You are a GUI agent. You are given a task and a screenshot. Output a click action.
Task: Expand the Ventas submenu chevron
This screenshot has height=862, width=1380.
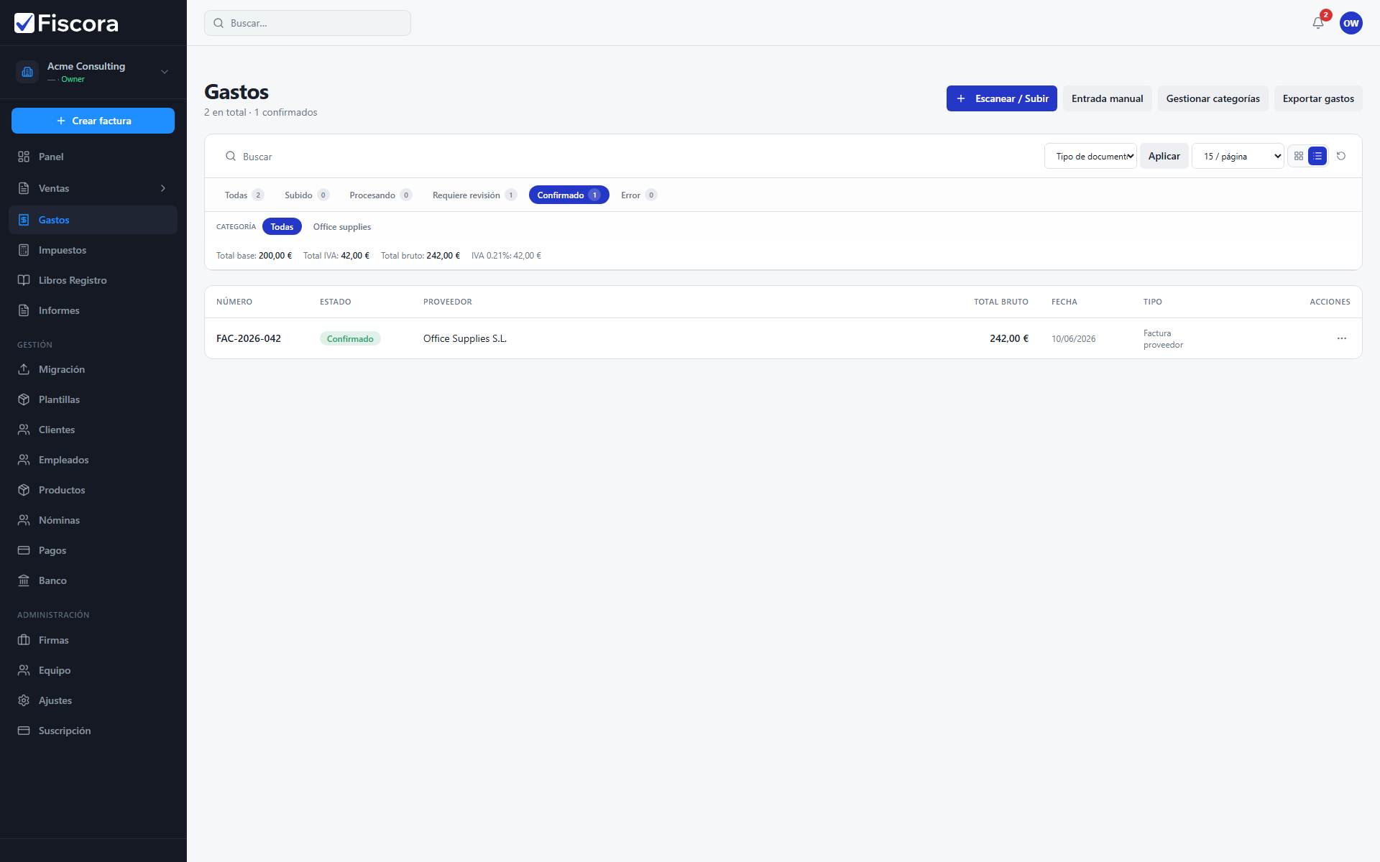pyautogui.click(x=163, y=188)
